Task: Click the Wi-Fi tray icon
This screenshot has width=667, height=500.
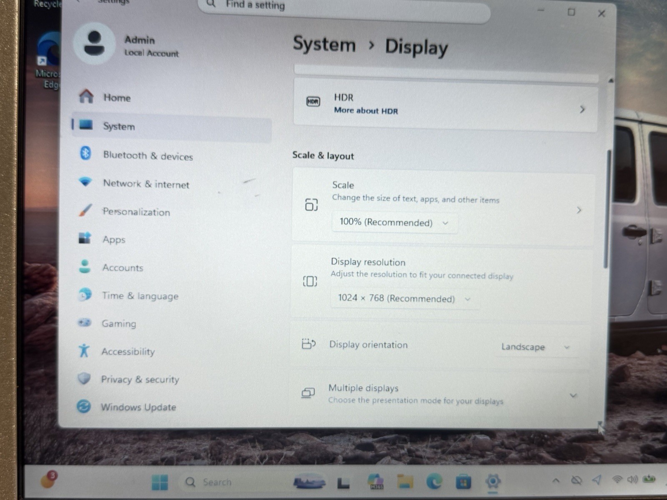Action: 617,479
